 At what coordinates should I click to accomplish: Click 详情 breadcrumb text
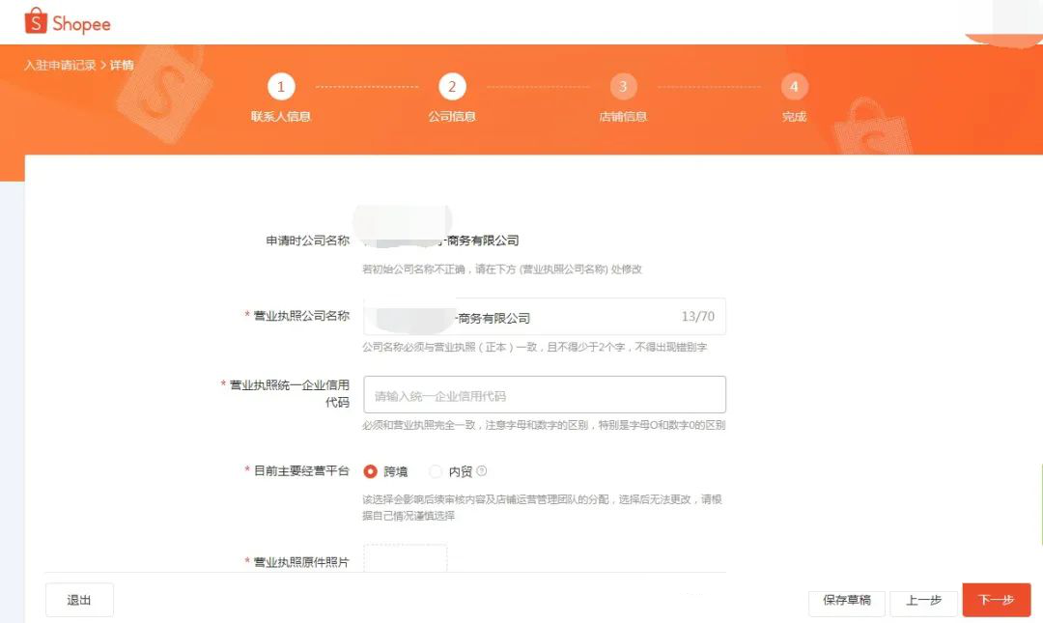tap(122, 66)
